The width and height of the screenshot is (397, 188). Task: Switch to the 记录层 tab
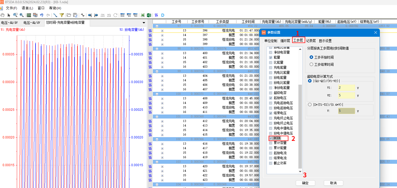pyautogui.click(x=311, y=41)
